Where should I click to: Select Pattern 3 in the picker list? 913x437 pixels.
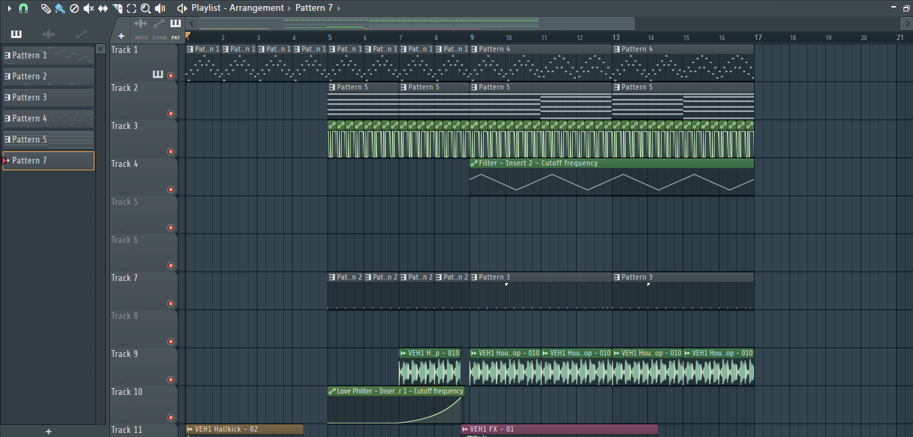click(48, 98)
